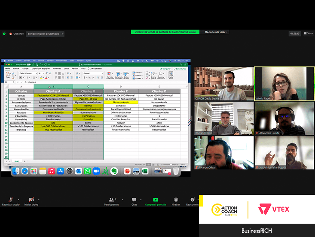Open the Opciones de vista dropdown

click(x=216, y=32)
